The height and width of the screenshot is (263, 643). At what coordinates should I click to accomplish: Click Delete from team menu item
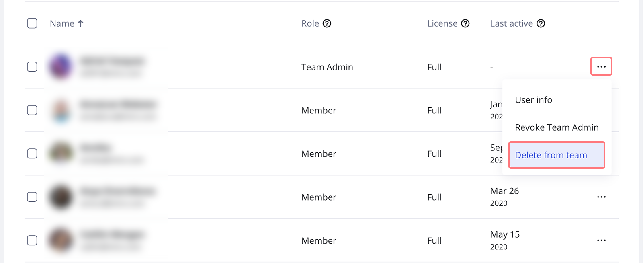(x=551, y=155)
